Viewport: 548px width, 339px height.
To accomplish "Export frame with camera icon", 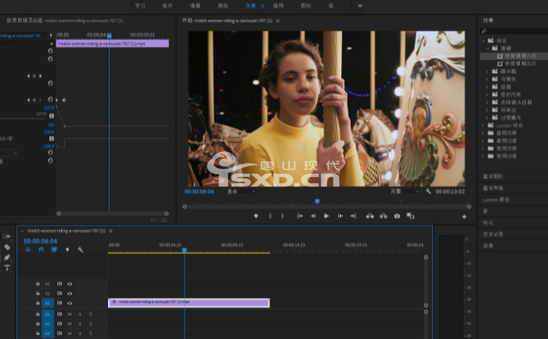I will tap(397, 216).
